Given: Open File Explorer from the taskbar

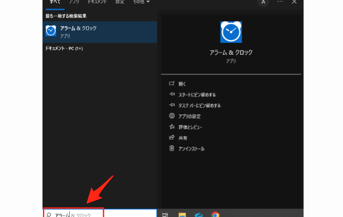Looking at the screenshot, I should tap(182, 214).
